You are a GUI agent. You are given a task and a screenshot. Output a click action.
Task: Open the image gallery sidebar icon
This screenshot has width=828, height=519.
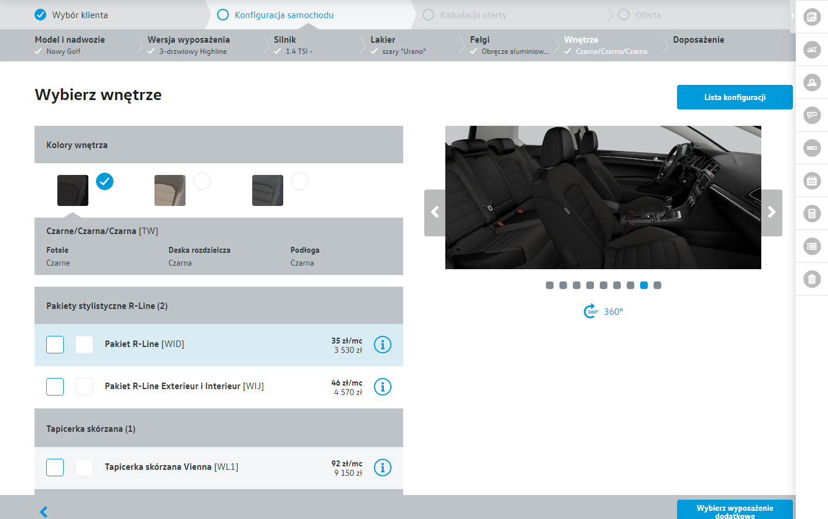812,17
